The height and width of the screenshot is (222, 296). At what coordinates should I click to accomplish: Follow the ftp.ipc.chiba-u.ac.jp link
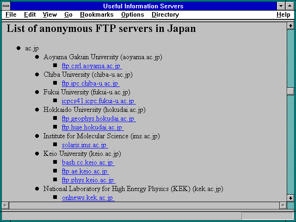(x=91, y=83)
